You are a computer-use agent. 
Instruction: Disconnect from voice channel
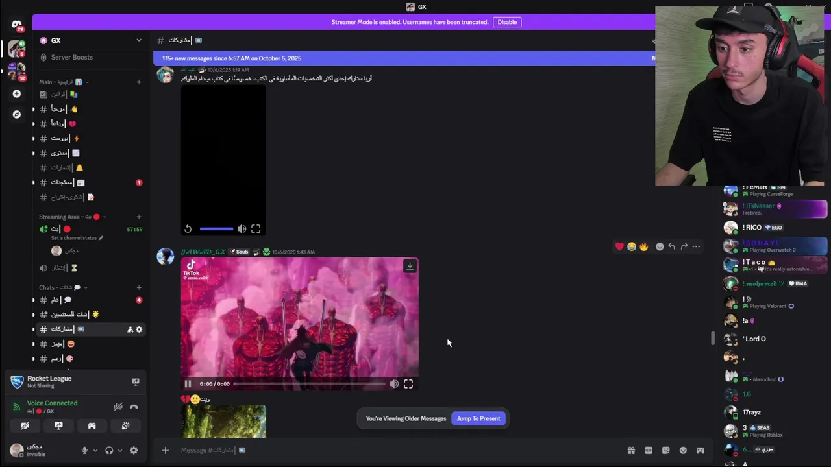click(x=134, y=407)
